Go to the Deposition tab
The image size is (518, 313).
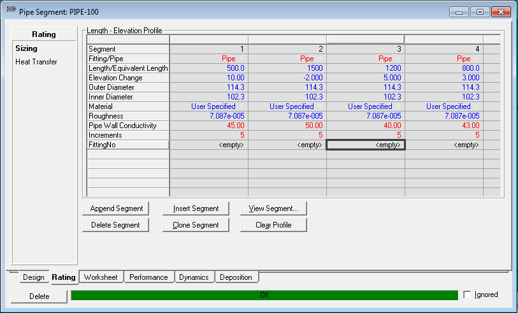coord(236,277)
